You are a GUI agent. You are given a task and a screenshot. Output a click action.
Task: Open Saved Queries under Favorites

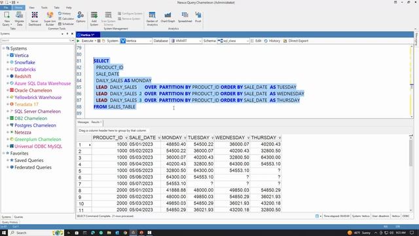[29, 160]
